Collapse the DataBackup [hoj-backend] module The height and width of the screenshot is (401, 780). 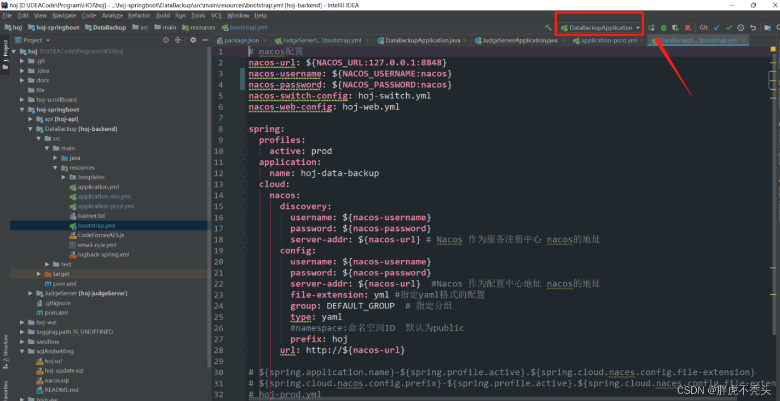[31, 129]
